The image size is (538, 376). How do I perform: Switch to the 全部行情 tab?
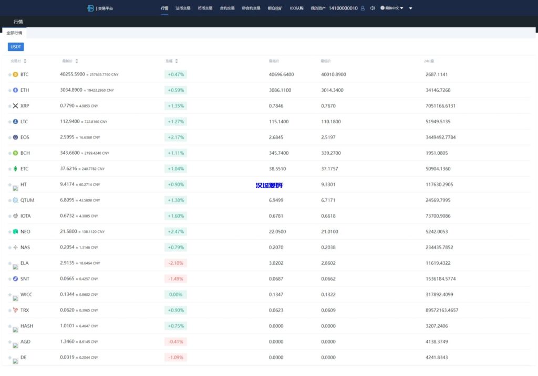[15, 33]
